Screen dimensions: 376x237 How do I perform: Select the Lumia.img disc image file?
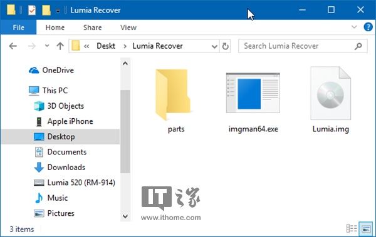pyautogui.click(x=330, y=100)
